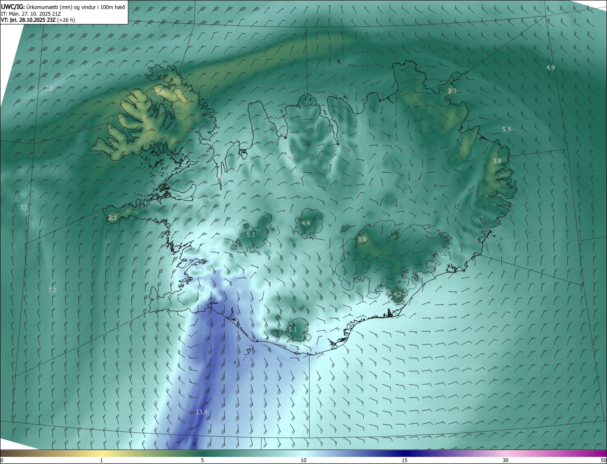Click the pink 30 mm colour band
The width and height of the screenshot is (607, 464).
pyautogui.click(x=506, y=453)
